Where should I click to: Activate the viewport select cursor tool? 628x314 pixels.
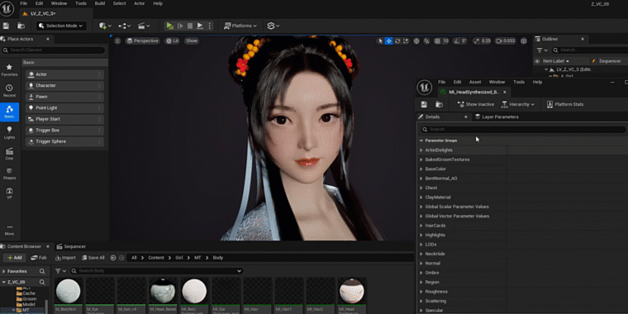click(x=380, y=40)
